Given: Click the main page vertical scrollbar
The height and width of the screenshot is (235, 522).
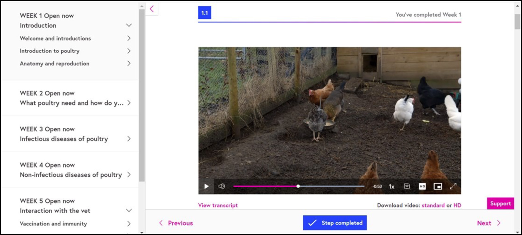Looking at the screenshot, I should click(x=517, y=22).
